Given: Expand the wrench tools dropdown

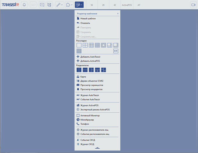Looking at the screenshot, I should pos(59,5).
